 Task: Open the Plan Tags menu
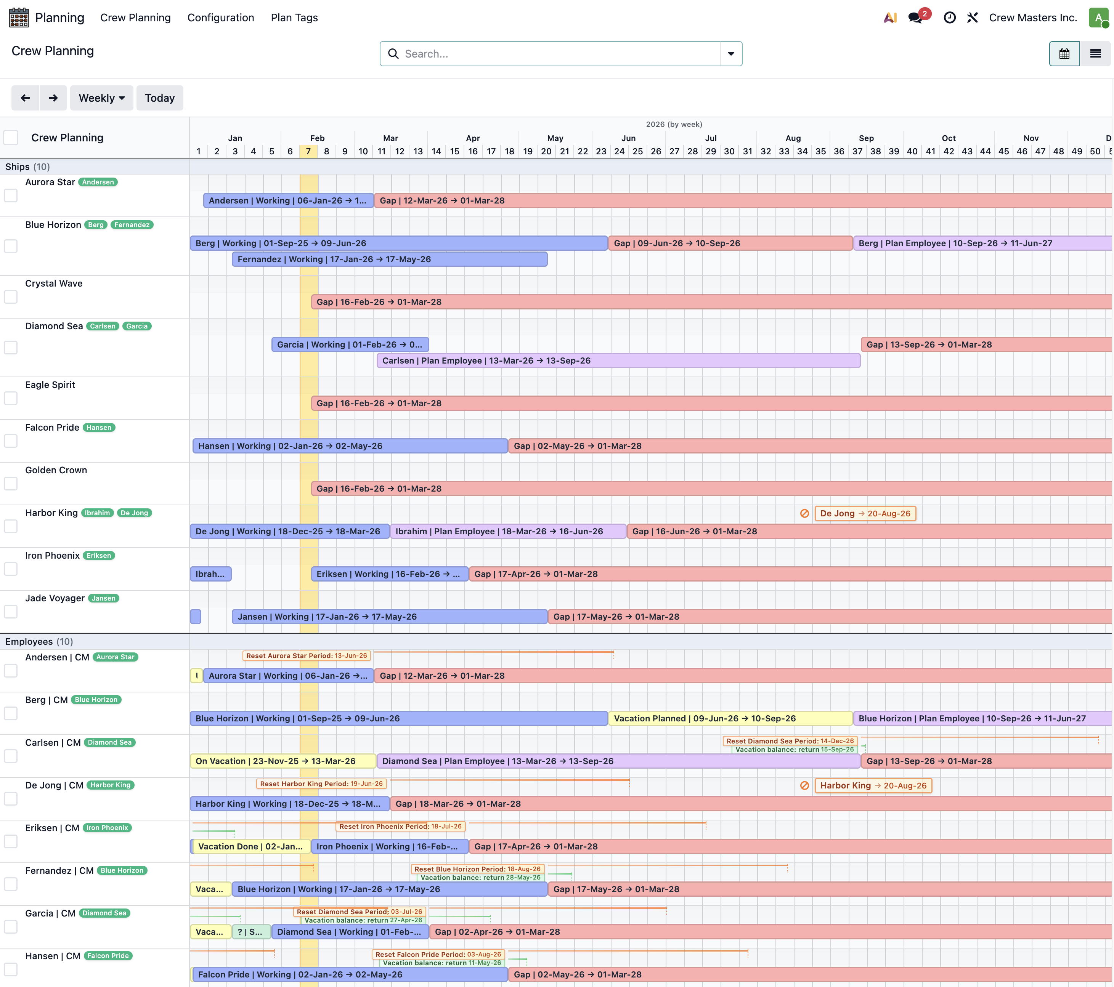click(x=294, y=18)
